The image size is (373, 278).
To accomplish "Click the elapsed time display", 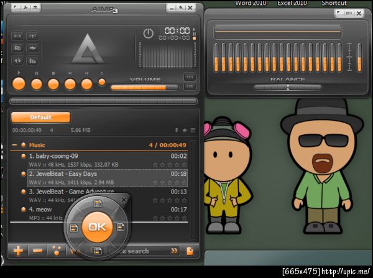I will pos(177,30).
